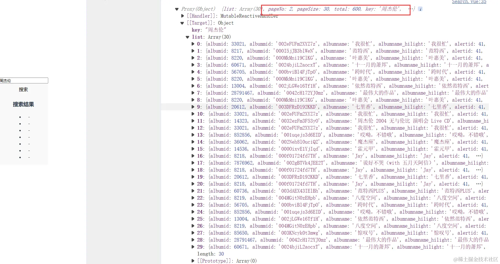Expand list item 8 in the array

(193, 100)
